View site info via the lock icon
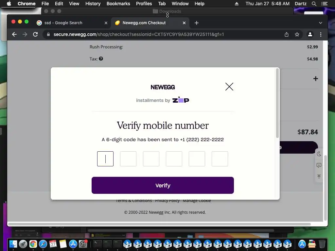This screenshot has height=251, width=335. tap(48, 34)
